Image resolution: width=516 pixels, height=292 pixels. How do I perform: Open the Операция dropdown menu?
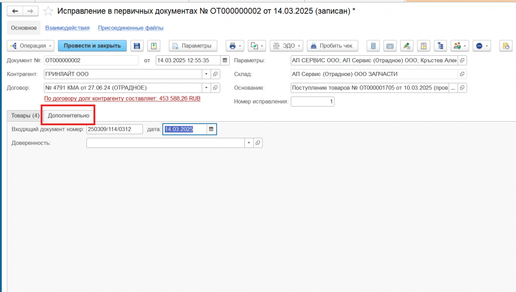pos(30,46)
